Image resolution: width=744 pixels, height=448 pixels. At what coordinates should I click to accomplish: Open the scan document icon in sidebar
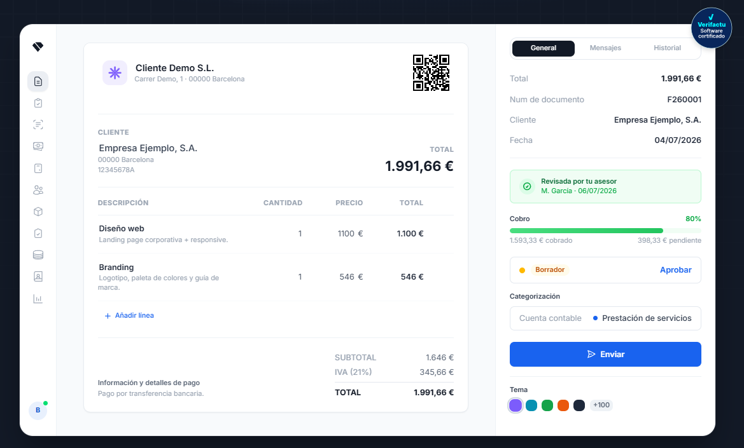click(x=38, y=125)
